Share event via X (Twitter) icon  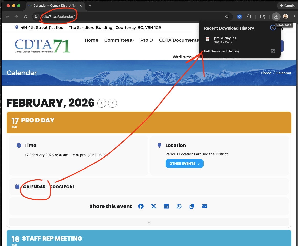point(153,206)
